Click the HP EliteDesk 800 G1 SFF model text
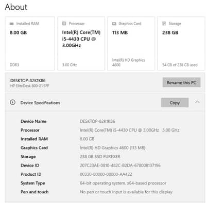This screenshot has height=203, width=206. tap(30, 86)
